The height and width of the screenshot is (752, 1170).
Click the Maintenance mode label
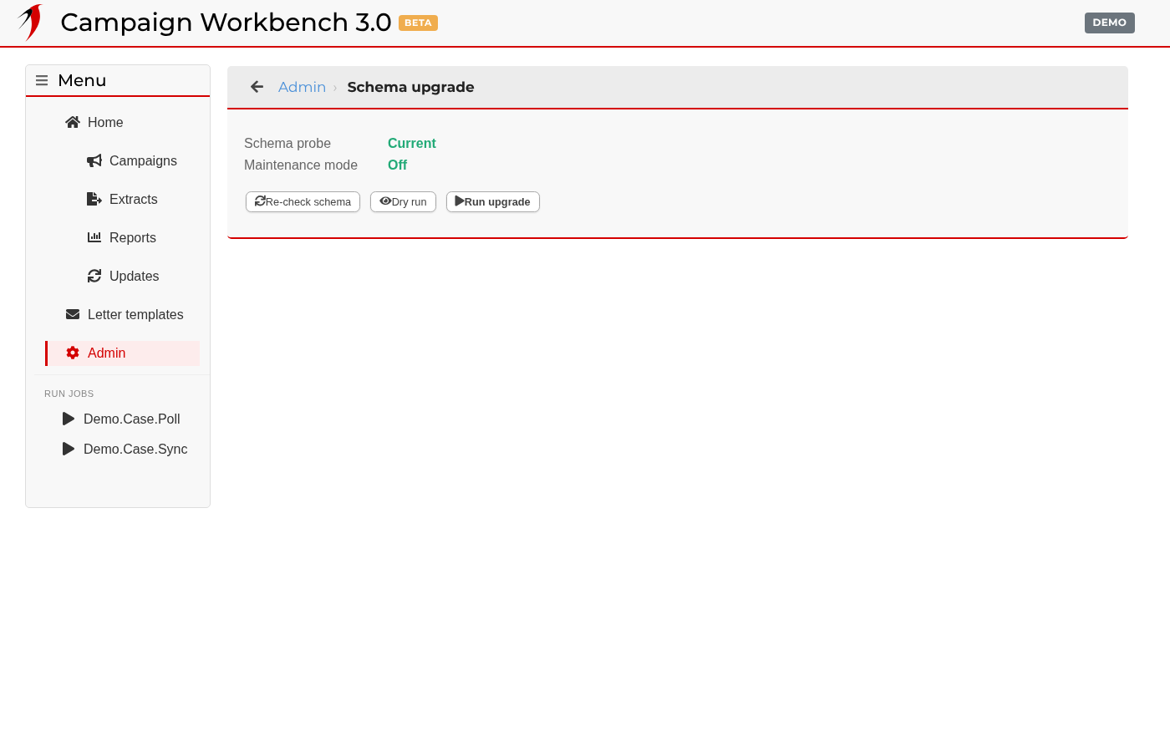click(301, 165)
